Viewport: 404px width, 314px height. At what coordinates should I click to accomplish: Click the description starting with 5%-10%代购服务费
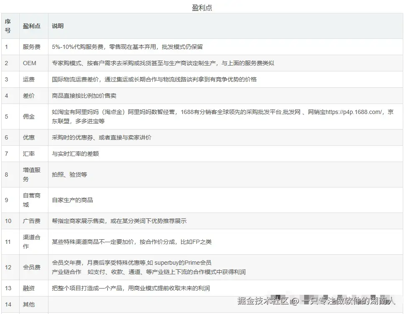point(127,47)
